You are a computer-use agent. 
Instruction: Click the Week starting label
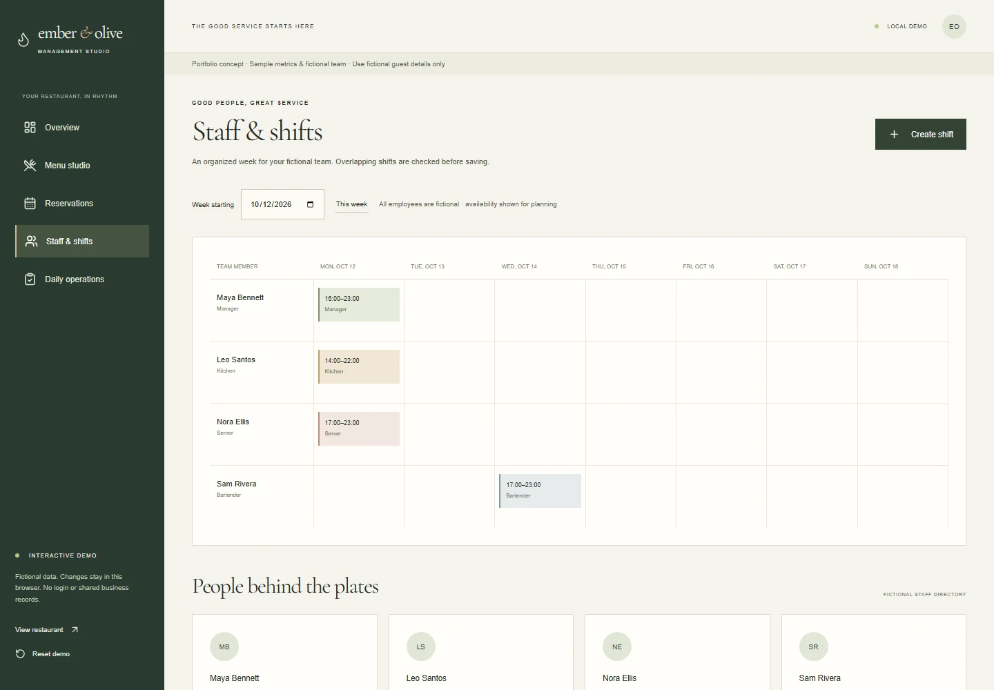213,205
